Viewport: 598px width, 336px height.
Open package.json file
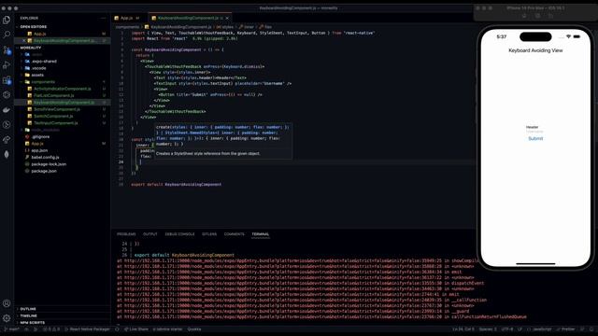click(x=44, y=171)
